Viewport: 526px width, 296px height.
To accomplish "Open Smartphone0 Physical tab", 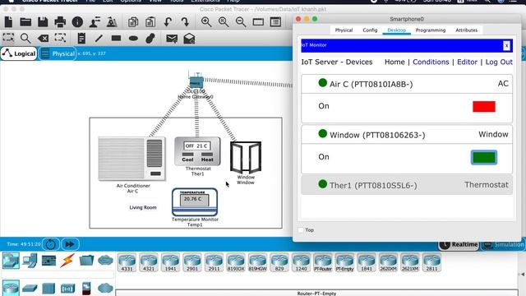I will coord(344,30).
